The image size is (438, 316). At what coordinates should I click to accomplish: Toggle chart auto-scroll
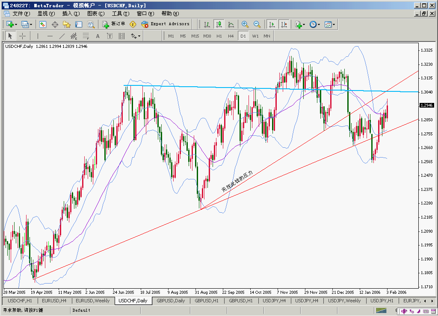coord(272,24)
